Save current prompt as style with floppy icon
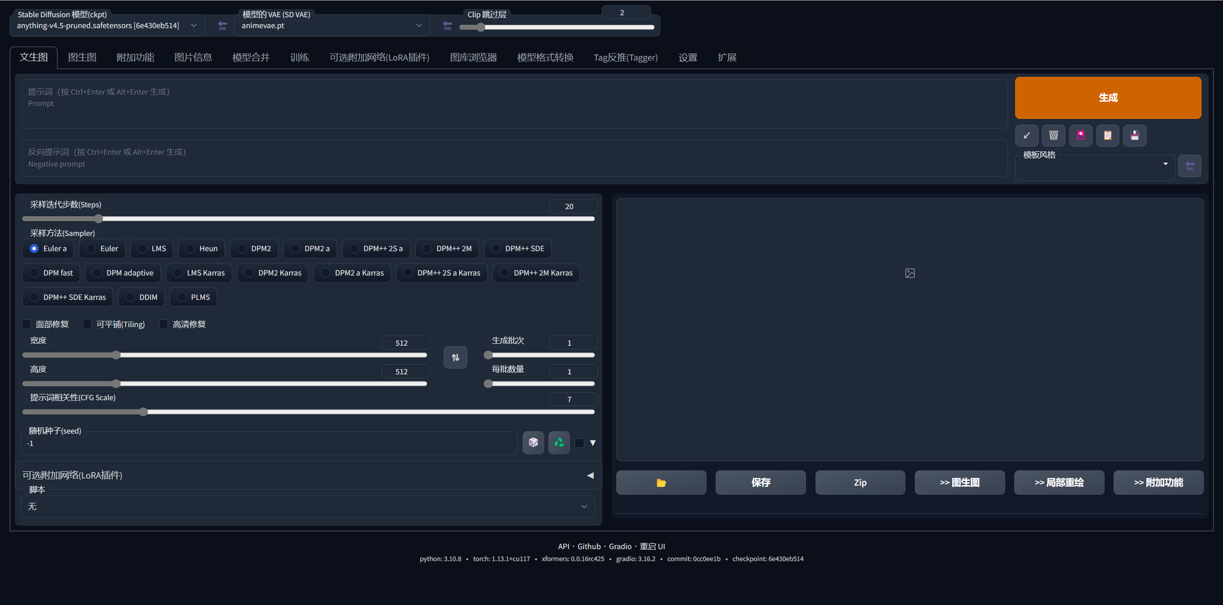Image resolution: width=1223 pixels, height=605 pixels. pyautogui.click(x=1135, y=136)
